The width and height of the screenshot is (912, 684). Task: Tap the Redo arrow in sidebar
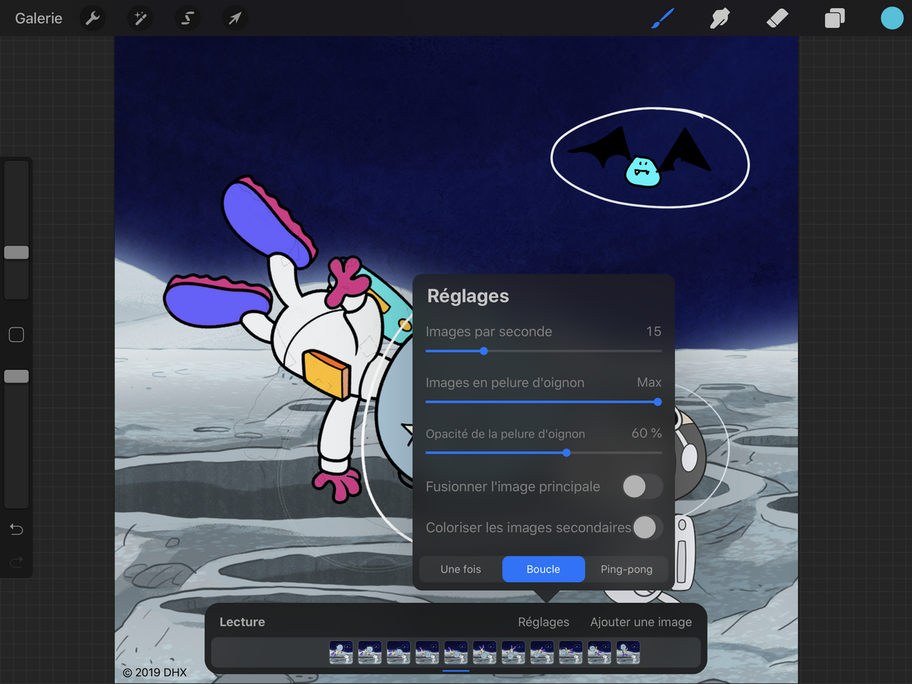tap(16, 562)
